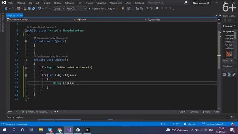Click the toolbar icon right of find in files
Viewport: 238px width, 134px height.
click(129, 9)
